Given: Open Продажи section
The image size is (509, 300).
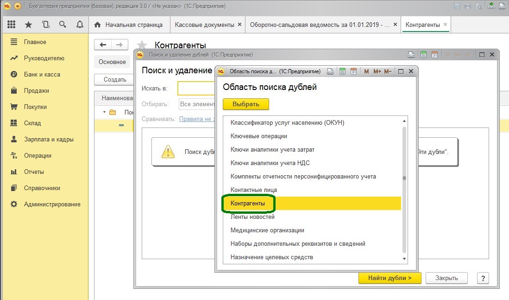Looking at the screenshot, I should (x=36, y=91).
